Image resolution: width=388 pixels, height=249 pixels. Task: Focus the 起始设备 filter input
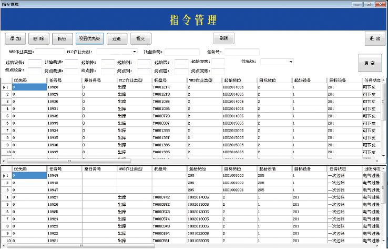pos(35,63)
